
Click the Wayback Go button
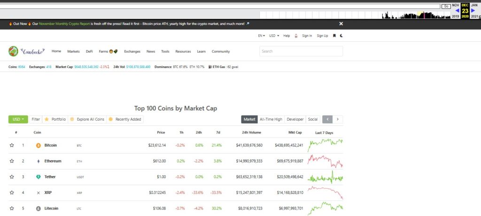point(446,6)
